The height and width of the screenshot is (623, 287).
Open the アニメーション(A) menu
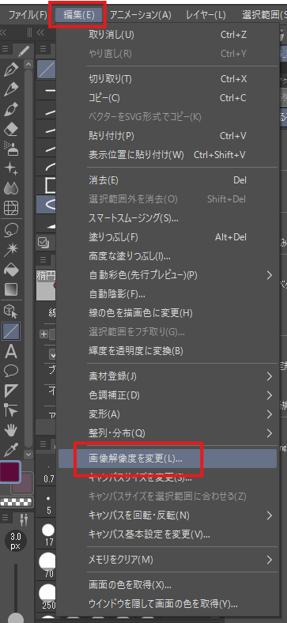click(x=140, y=16)
